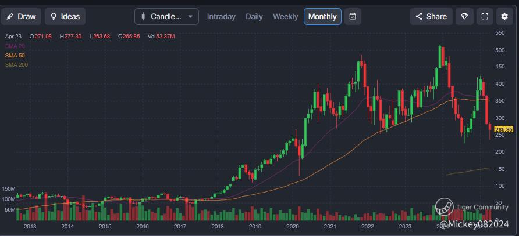Open chart settings gear
Image resolution: width=519 pixels, height=236 pixels.
504,16
